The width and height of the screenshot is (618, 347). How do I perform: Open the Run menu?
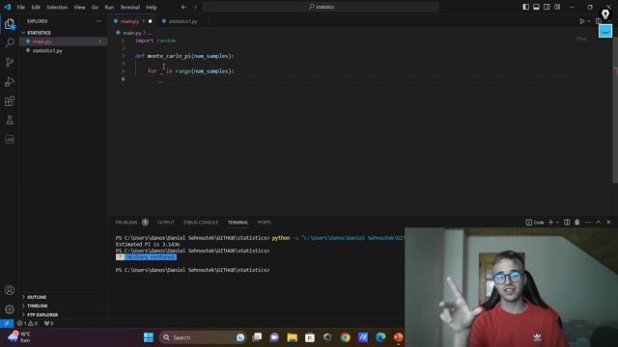click(x=109, y=7)
